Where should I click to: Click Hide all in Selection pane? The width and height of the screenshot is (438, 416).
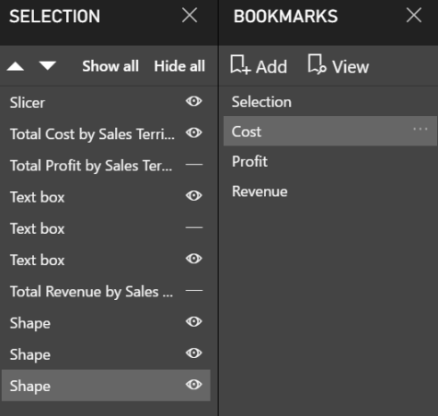point(179,66)
